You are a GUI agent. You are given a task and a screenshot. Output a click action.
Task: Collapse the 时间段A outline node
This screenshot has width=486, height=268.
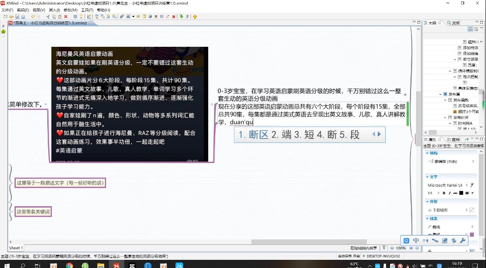coord(450,123)
